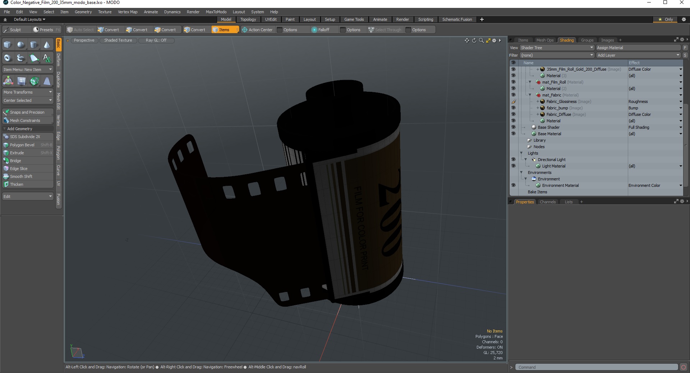The width and height of the screenshot is (690, 373).
Task: Select the Bake Items row
Action: coord(537,192)
